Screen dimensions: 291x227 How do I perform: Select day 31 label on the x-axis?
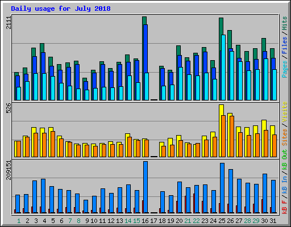pyautogui.click(x=273, y=221)
